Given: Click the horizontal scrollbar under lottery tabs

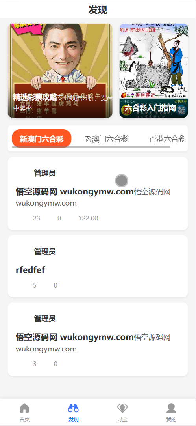Looking at the screenshot, I should [x=91, y=147].
